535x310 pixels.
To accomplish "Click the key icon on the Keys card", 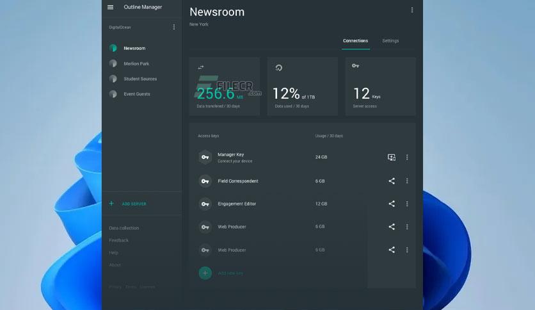I will pos(356,65).
